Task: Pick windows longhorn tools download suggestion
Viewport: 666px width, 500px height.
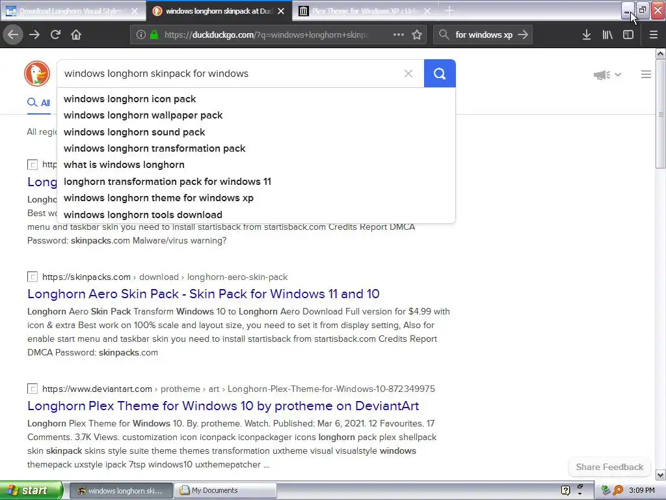Action: 143,215
